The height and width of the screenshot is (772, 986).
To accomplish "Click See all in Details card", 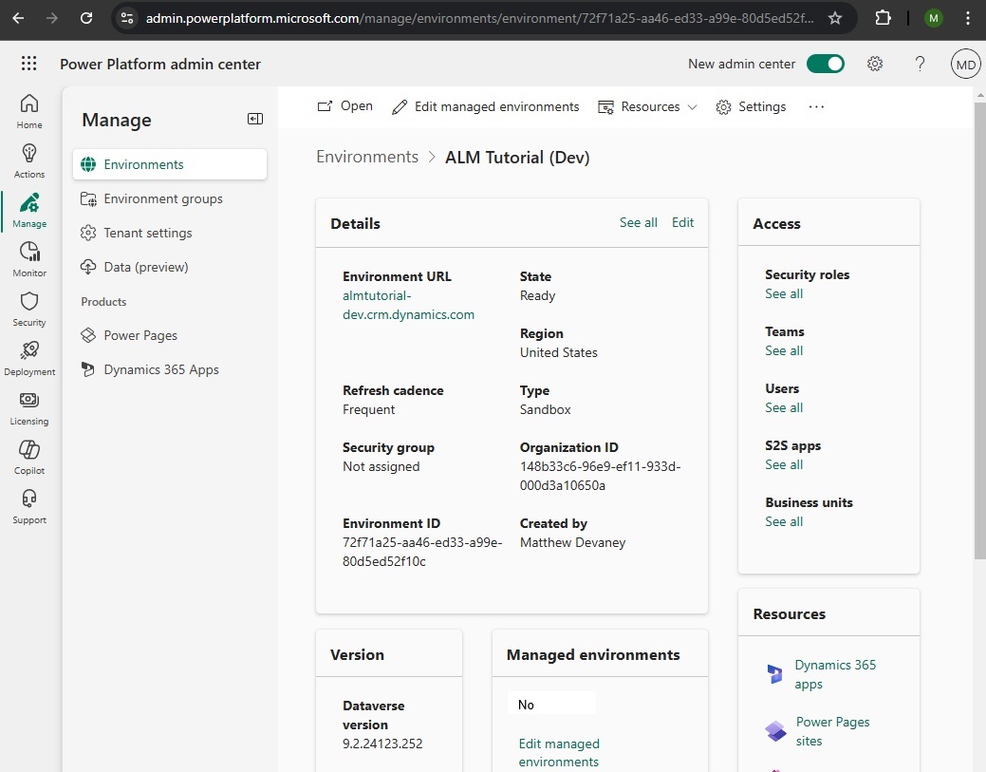I will tap(639, 222).
